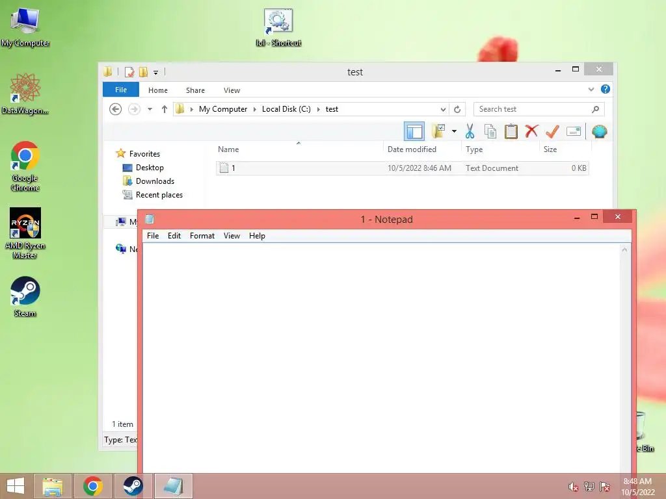Click the Explorer Help question mark icon
Viewport: 666px width, 499px height.
(606, 89)
